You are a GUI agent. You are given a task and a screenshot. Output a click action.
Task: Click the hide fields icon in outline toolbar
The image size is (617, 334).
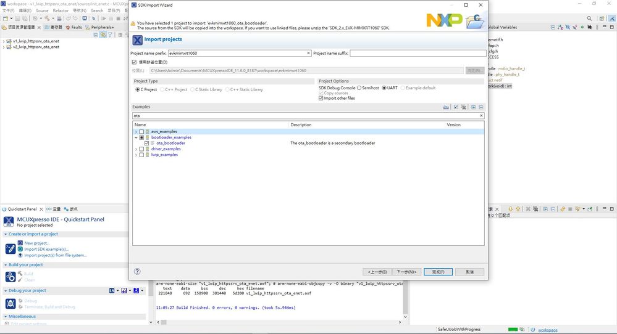(x=568, y=27)
